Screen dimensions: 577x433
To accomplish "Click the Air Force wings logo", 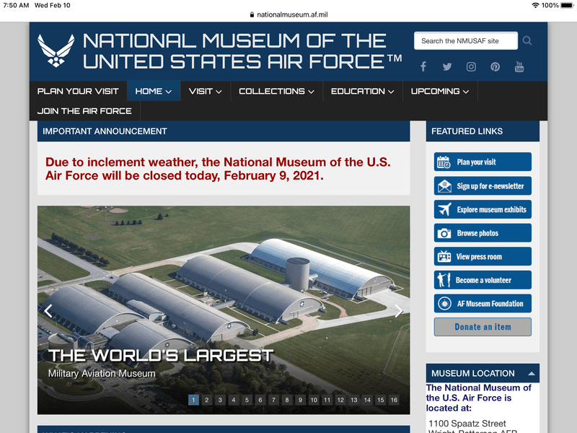I will [x=56, y=51].
